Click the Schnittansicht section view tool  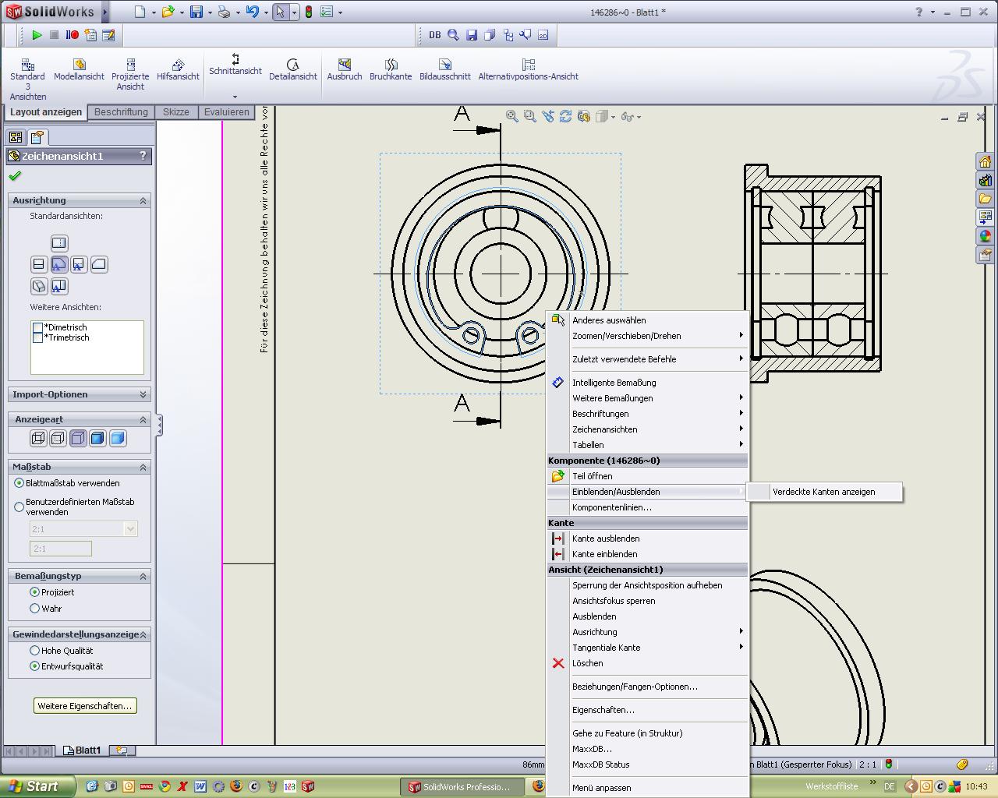tap(235, 64)
